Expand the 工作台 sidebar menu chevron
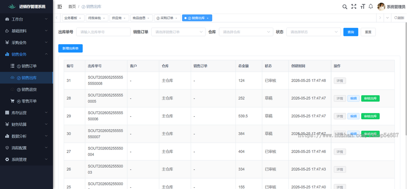The image size is (407, 189). (x=46, y=19)
